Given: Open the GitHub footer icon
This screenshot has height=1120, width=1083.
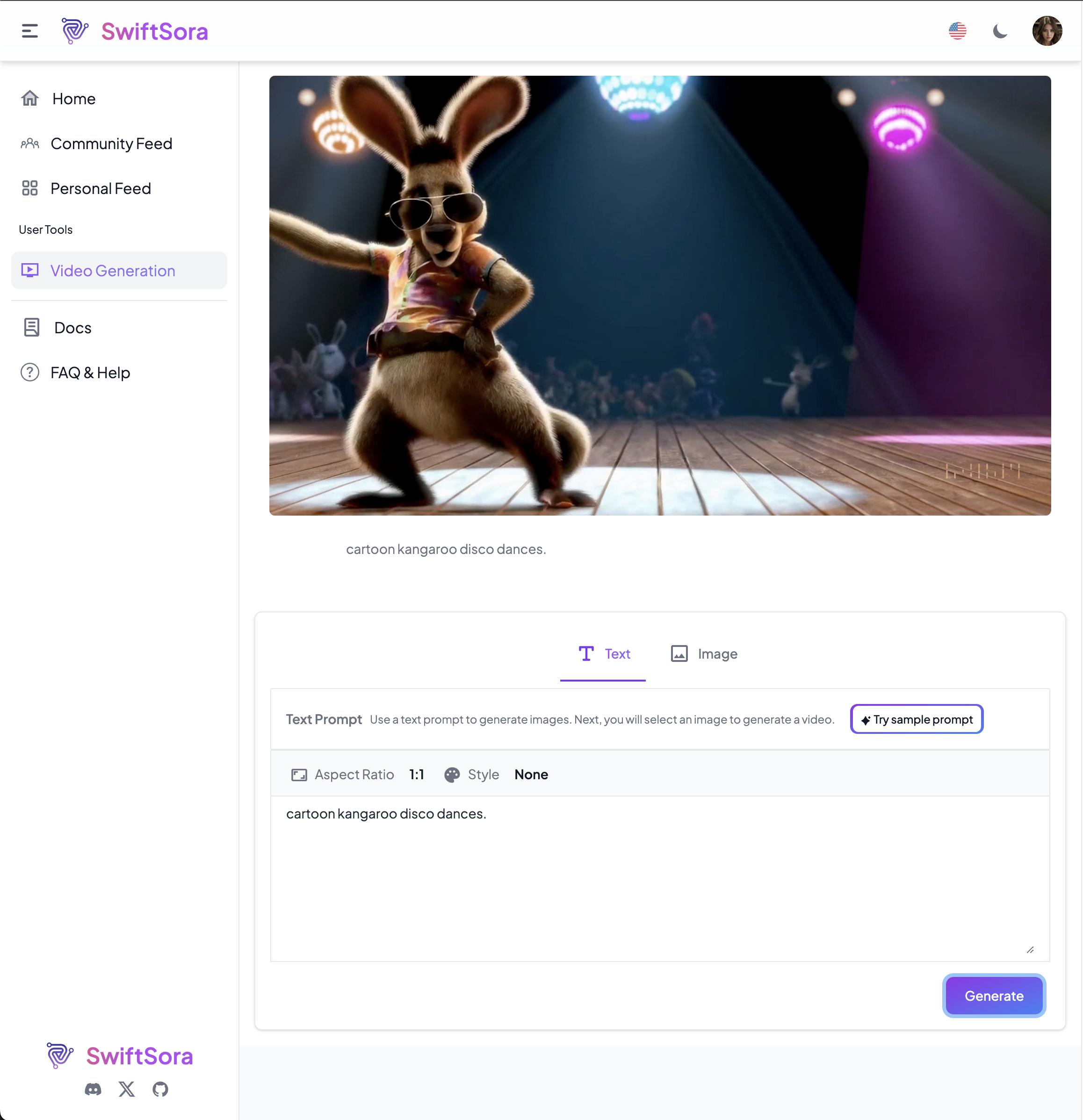Looking at the screenshot, I should click(160, 1089).
